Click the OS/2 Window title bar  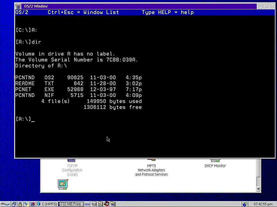[x=139, y=6]
